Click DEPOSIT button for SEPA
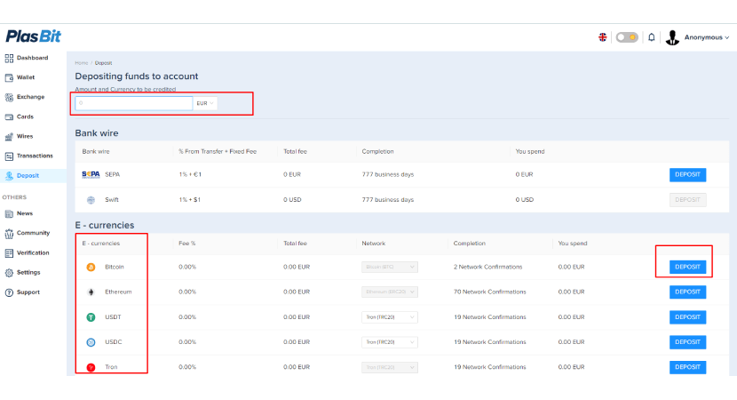Screen dimensions: 737x400 (x=687, y=174)
